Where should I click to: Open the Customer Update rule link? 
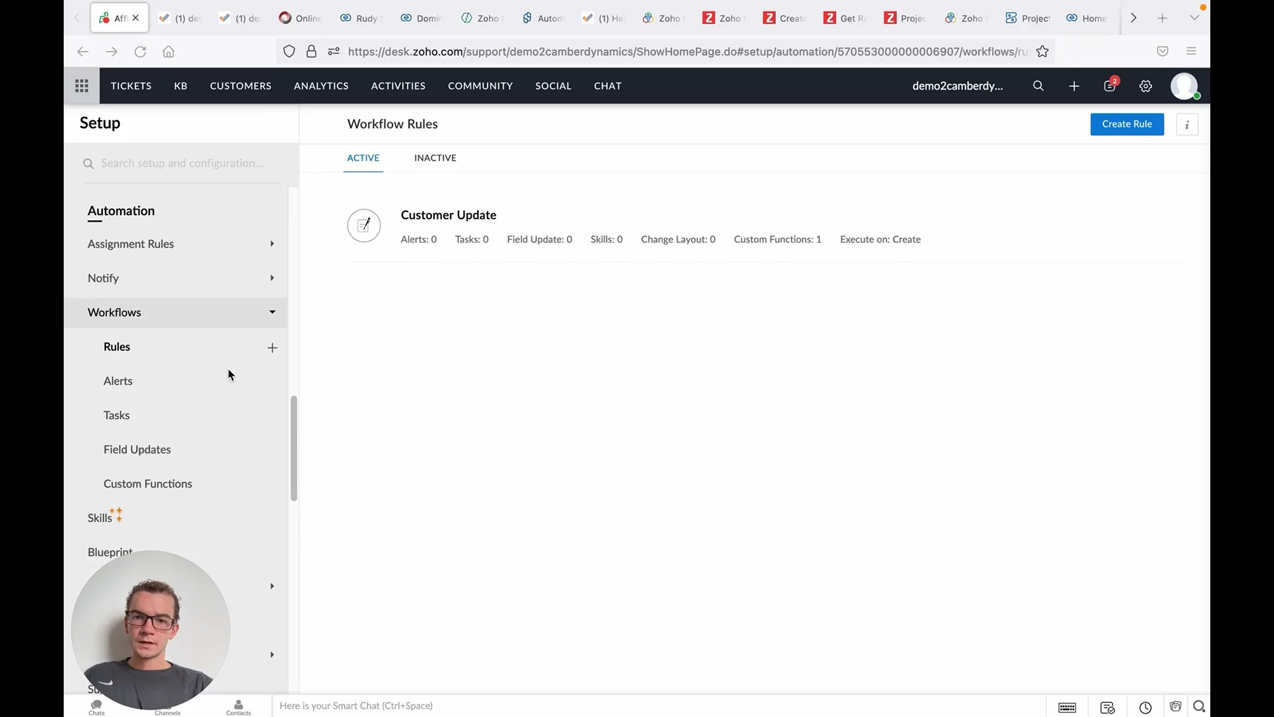click(x=449, y=215)
